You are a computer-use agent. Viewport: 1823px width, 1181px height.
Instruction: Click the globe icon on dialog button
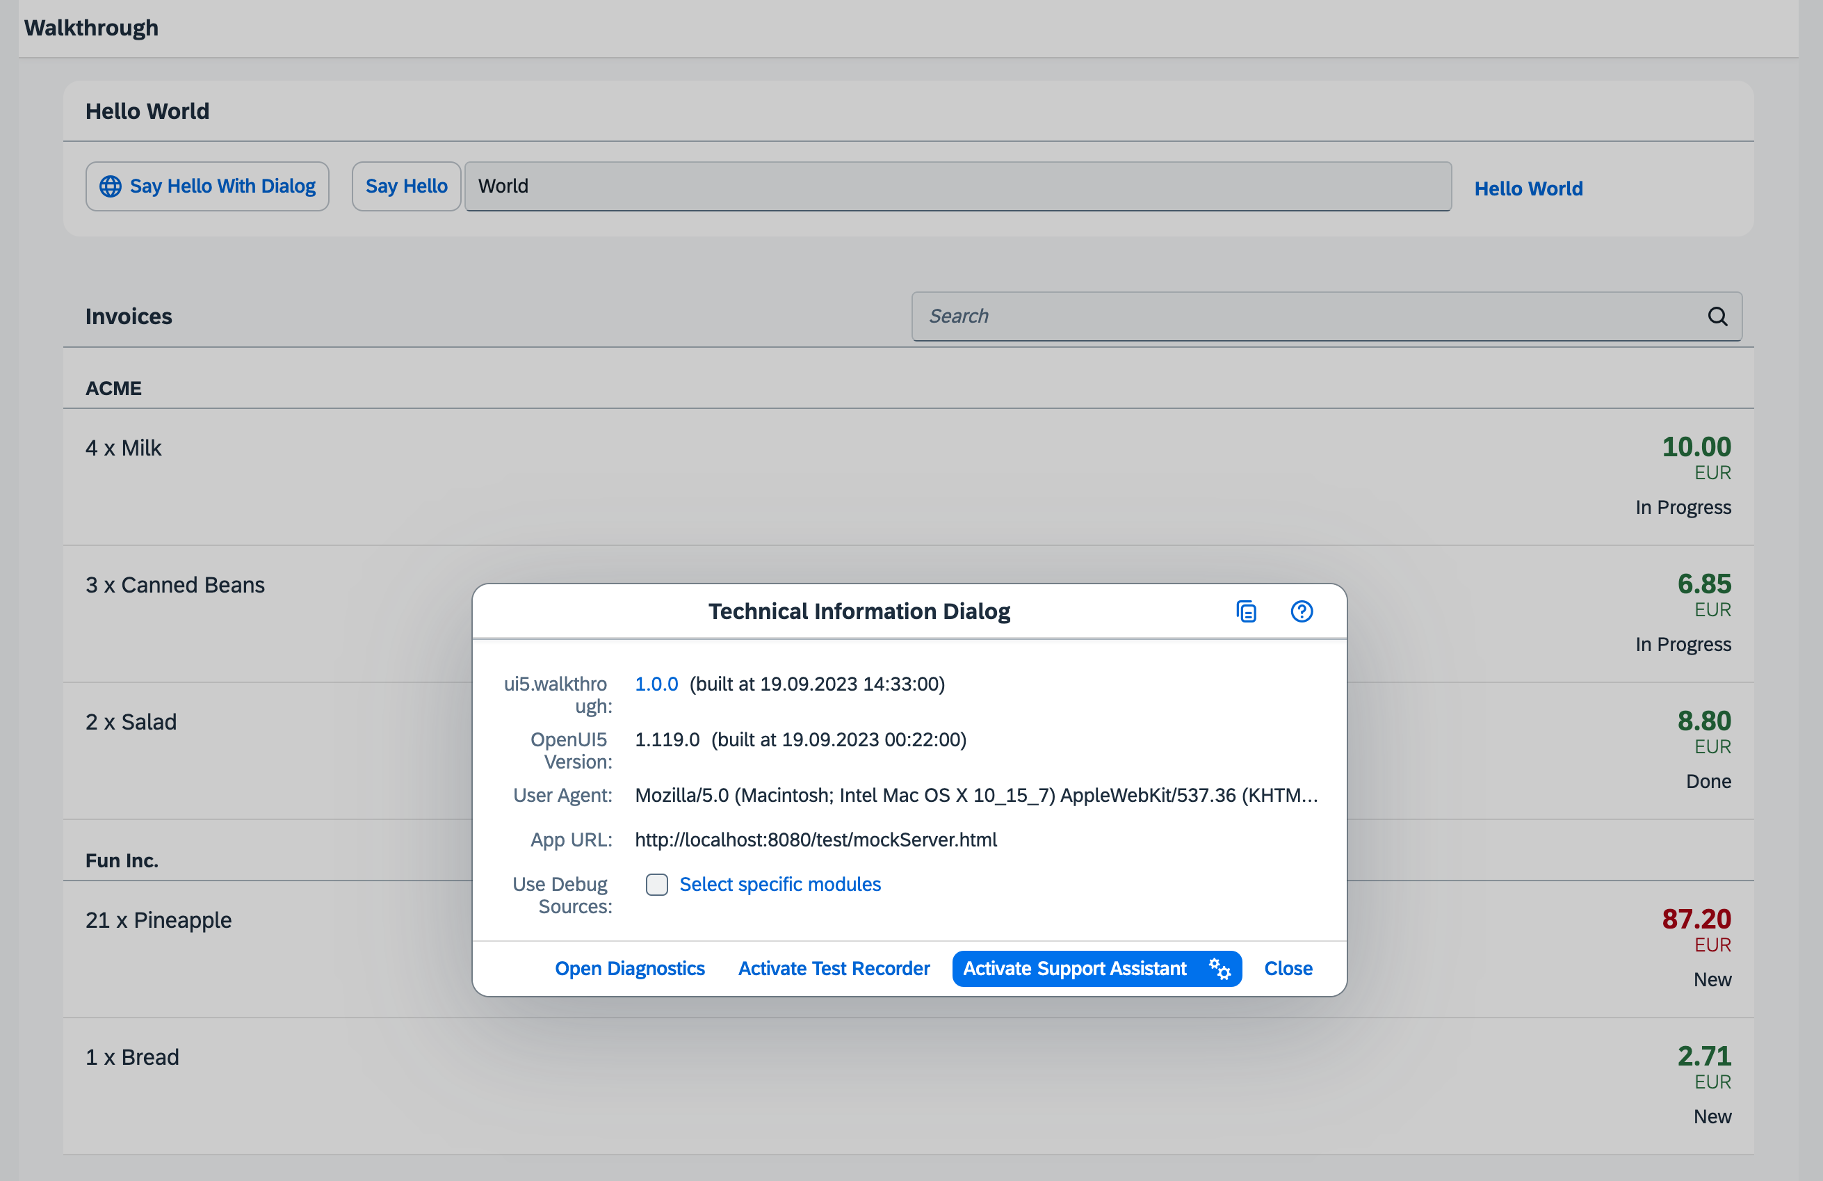point(111,186)
